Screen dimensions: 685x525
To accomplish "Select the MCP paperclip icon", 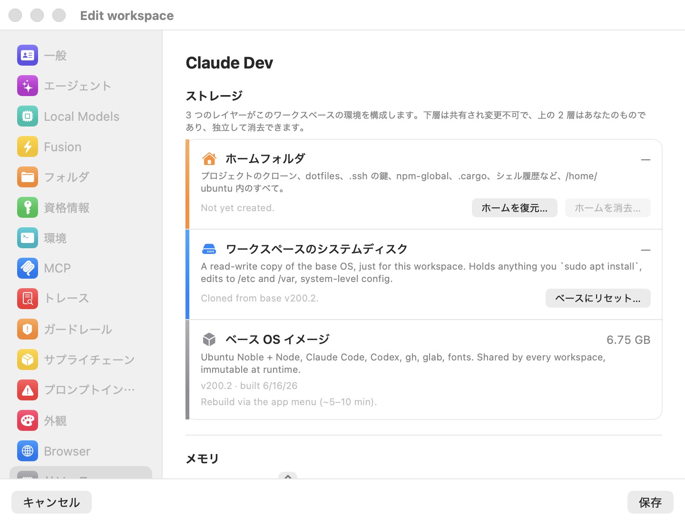I will tap(28, 268).
